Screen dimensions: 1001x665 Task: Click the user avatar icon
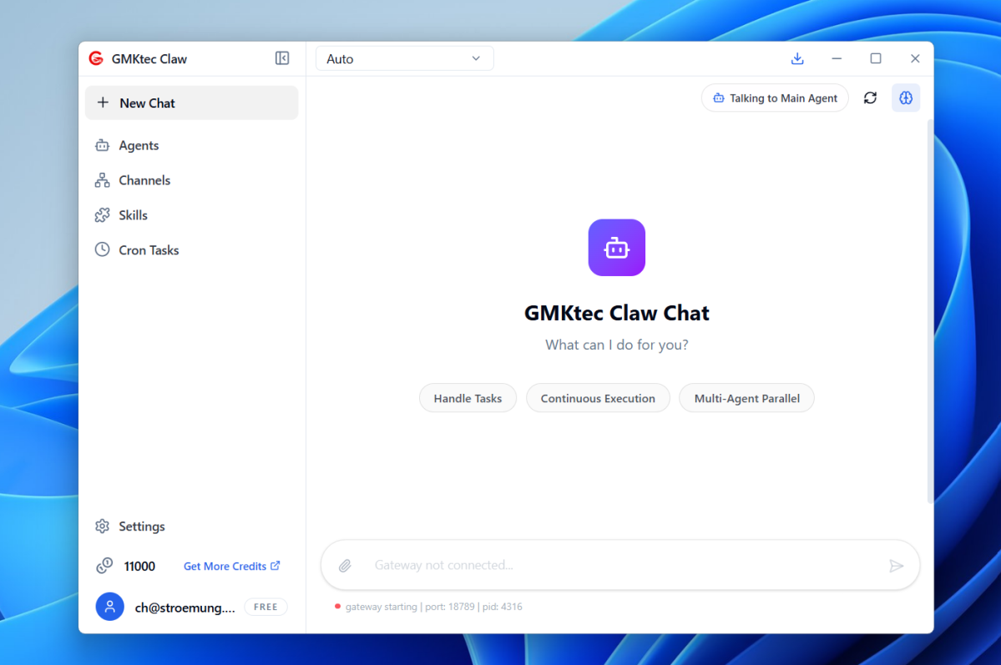click(x=110, y=607)
